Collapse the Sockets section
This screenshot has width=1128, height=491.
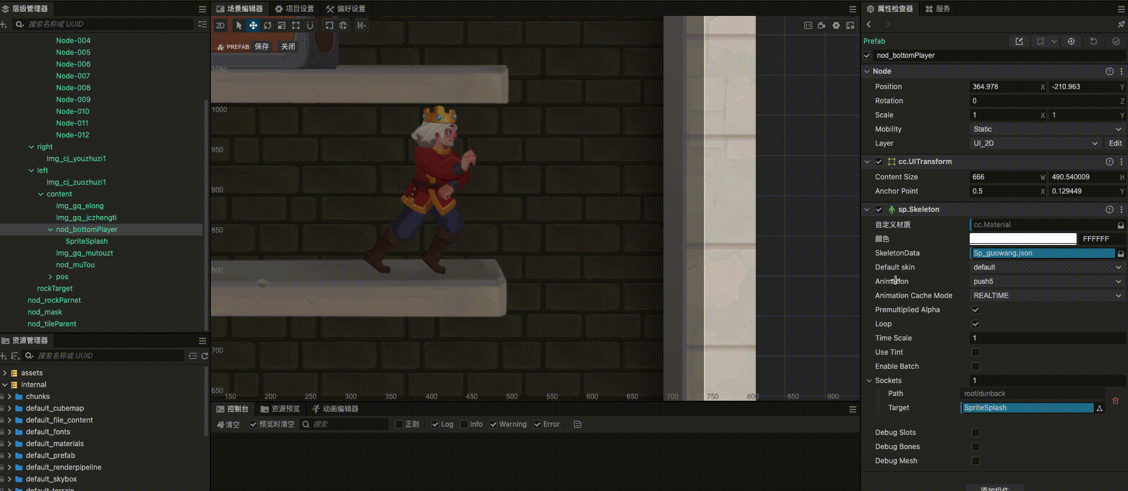point(869,381)
